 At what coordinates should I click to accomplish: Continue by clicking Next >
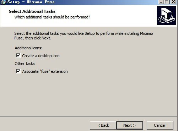click(x=130, y=125)
